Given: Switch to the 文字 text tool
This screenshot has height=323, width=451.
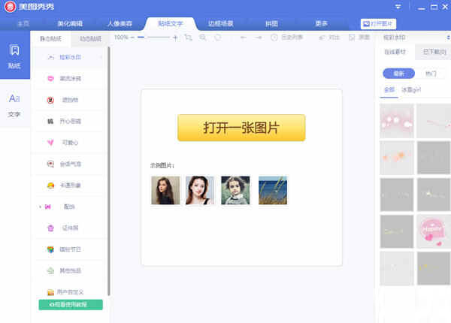Looking at the screenshot, I should tap(14, 104).
